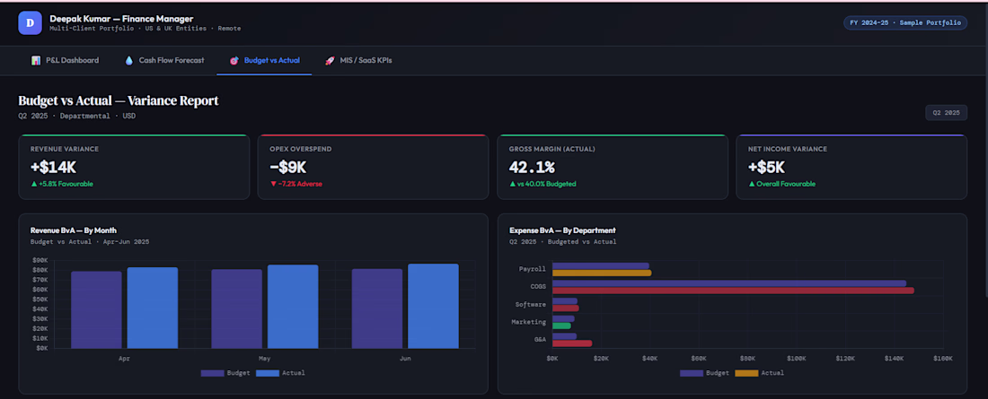Click the 'G&A' axis label
Viewport: 988px width, 399px height.
pyautogui.click(x=540, y=339)
